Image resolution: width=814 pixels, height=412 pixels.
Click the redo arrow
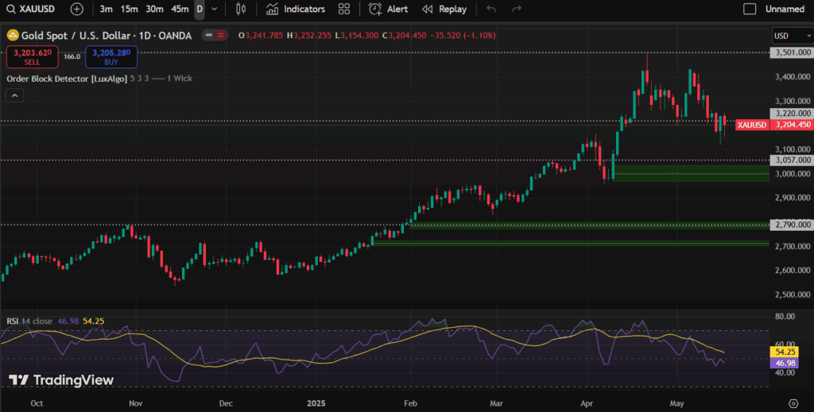coord(517,10)
